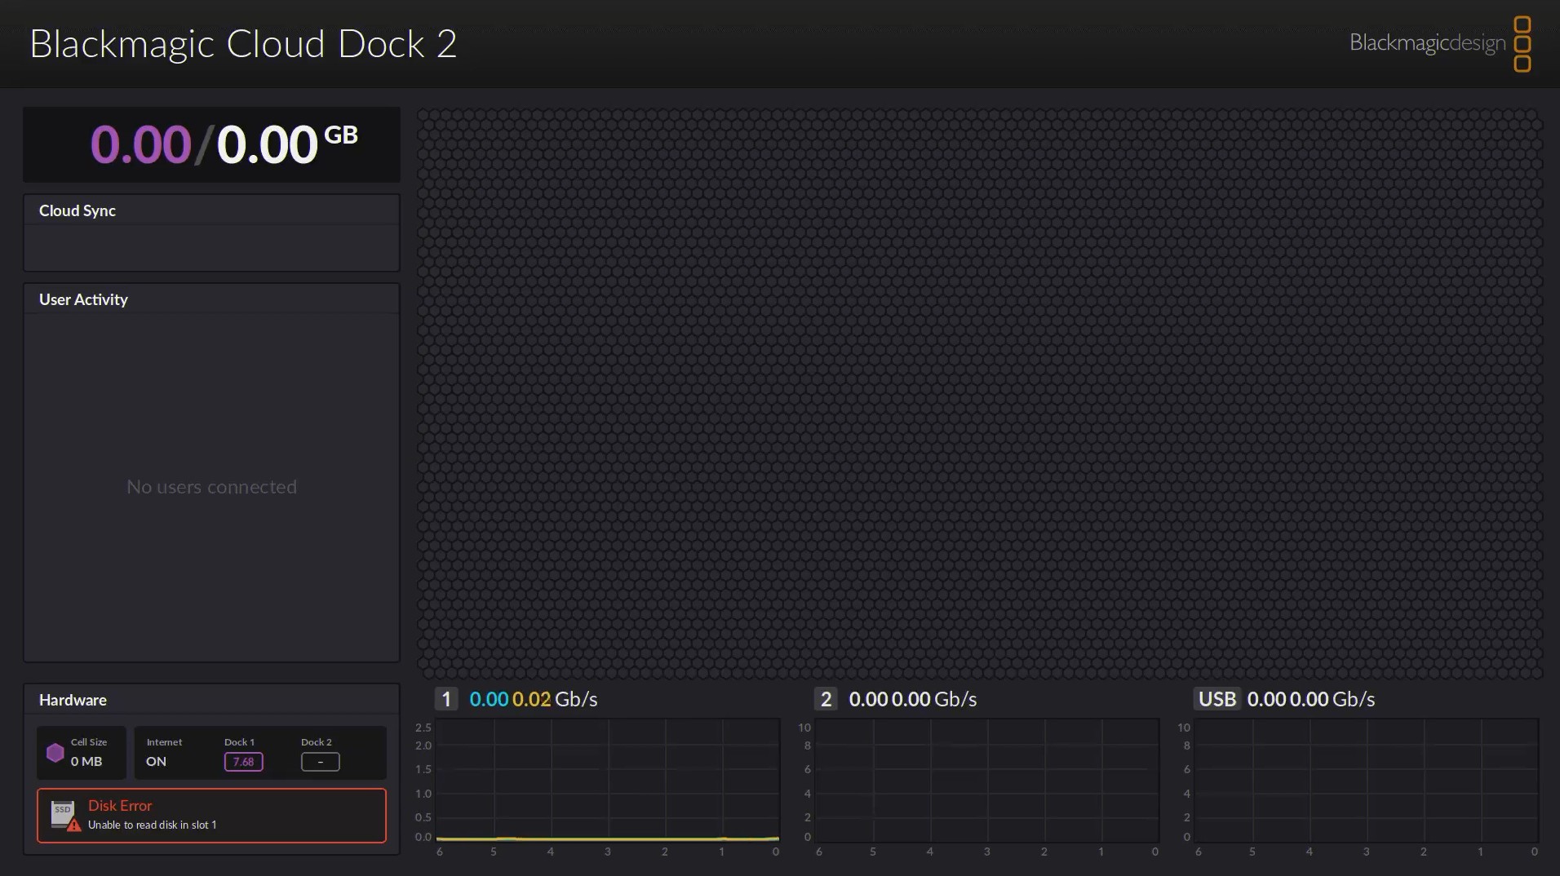Screen dimensions: 1560x876
Task: Click the white total storage 0.00 value
Action: click(267, 144)
